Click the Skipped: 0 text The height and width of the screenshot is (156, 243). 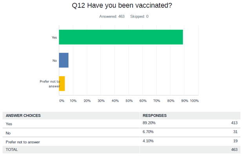click(x=139, y=16)
